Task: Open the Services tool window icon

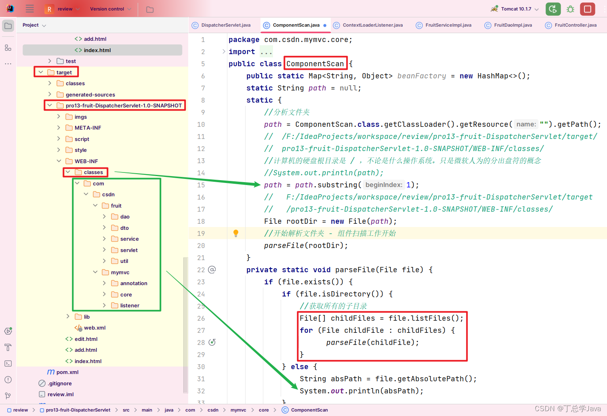Action: coord(8,331)
